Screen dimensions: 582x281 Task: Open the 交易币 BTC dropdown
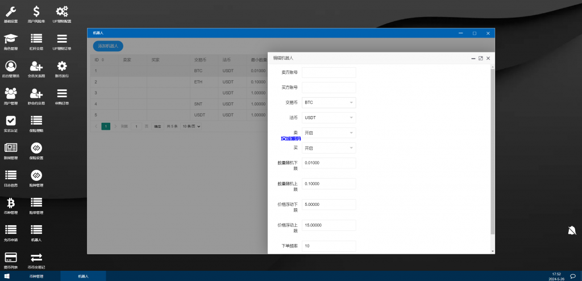coord(329,102)
